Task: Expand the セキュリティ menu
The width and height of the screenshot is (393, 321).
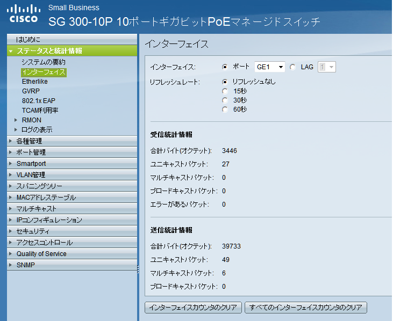Action: [72, 231]
